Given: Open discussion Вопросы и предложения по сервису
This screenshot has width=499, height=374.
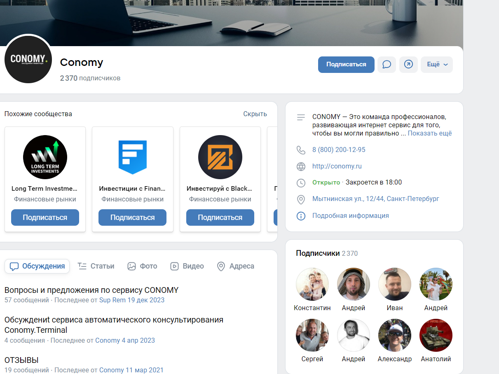Looking at the screenshot, I should click(x=91, y=290).
